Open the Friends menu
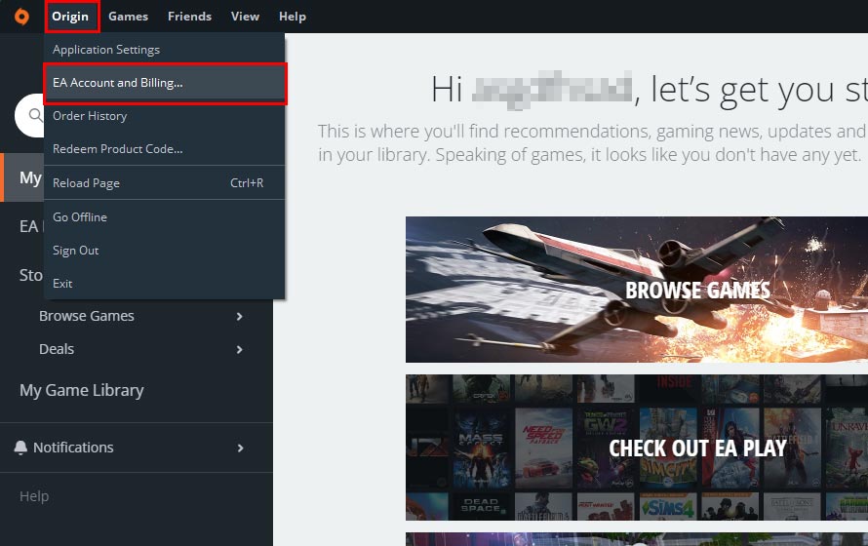 point(189,17)
